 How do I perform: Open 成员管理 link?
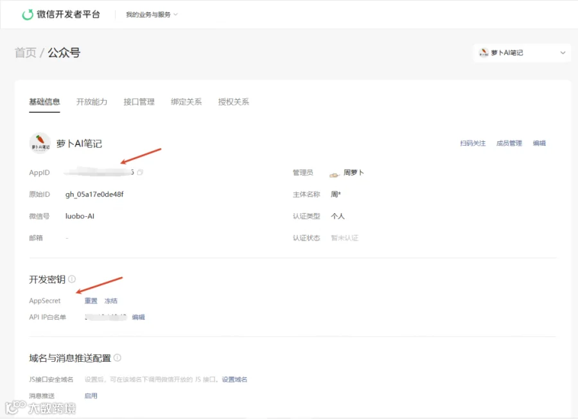[x=509, y=143]
